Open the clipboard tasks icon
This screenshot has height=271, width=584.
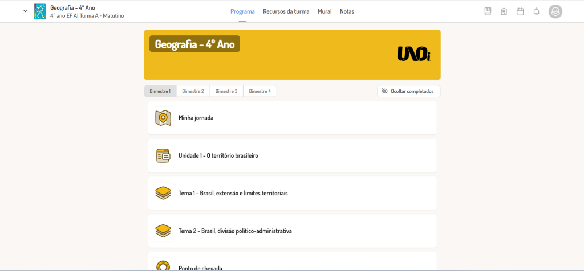[x=504, y=11]
